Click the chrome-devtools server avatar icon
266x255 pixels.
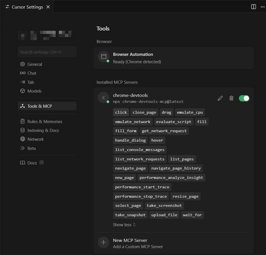[104, 97]
